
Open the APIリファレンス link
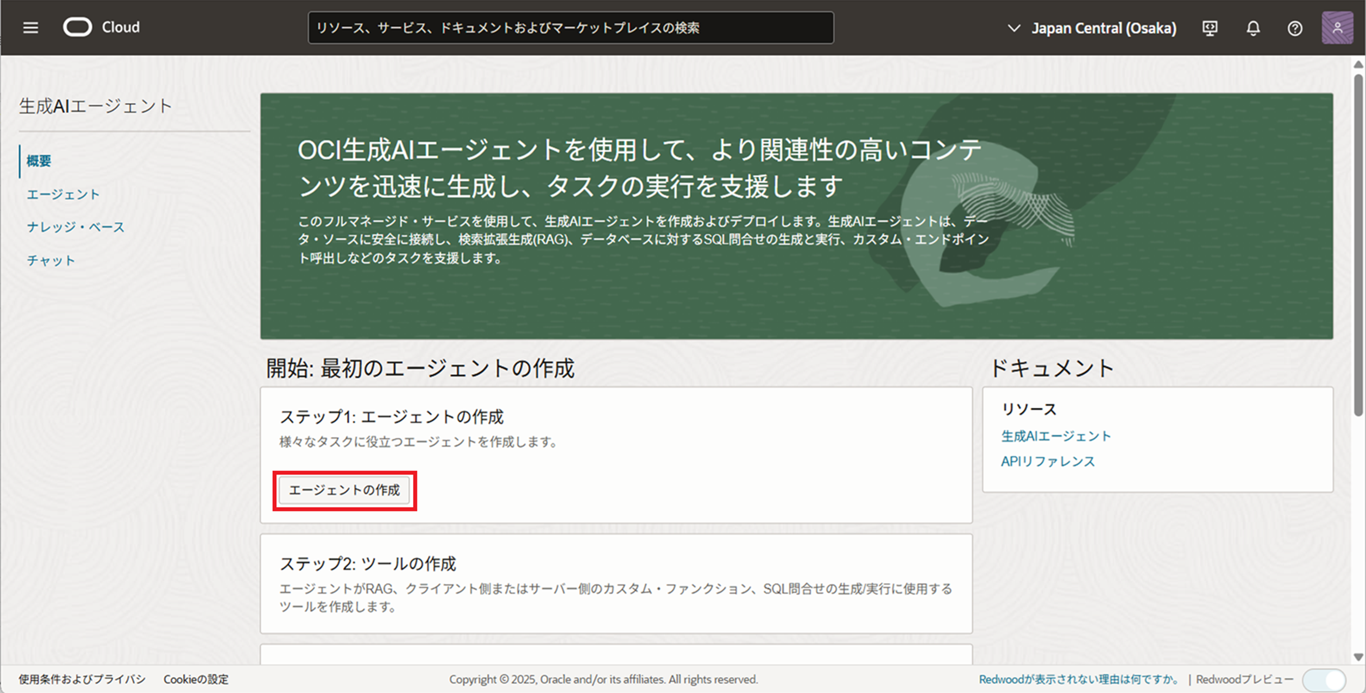point(1048,461)
